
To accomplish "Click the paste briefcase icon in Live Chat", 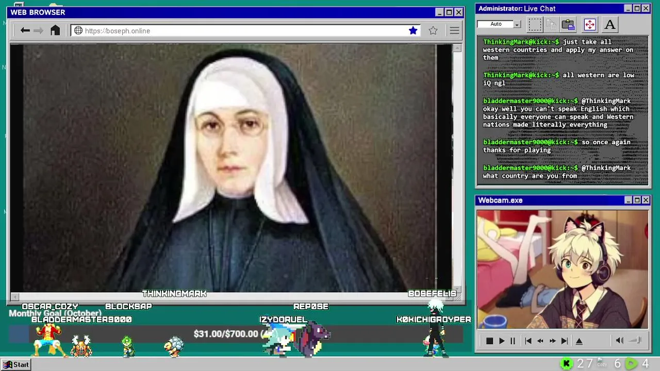I will tap(568, 24).
